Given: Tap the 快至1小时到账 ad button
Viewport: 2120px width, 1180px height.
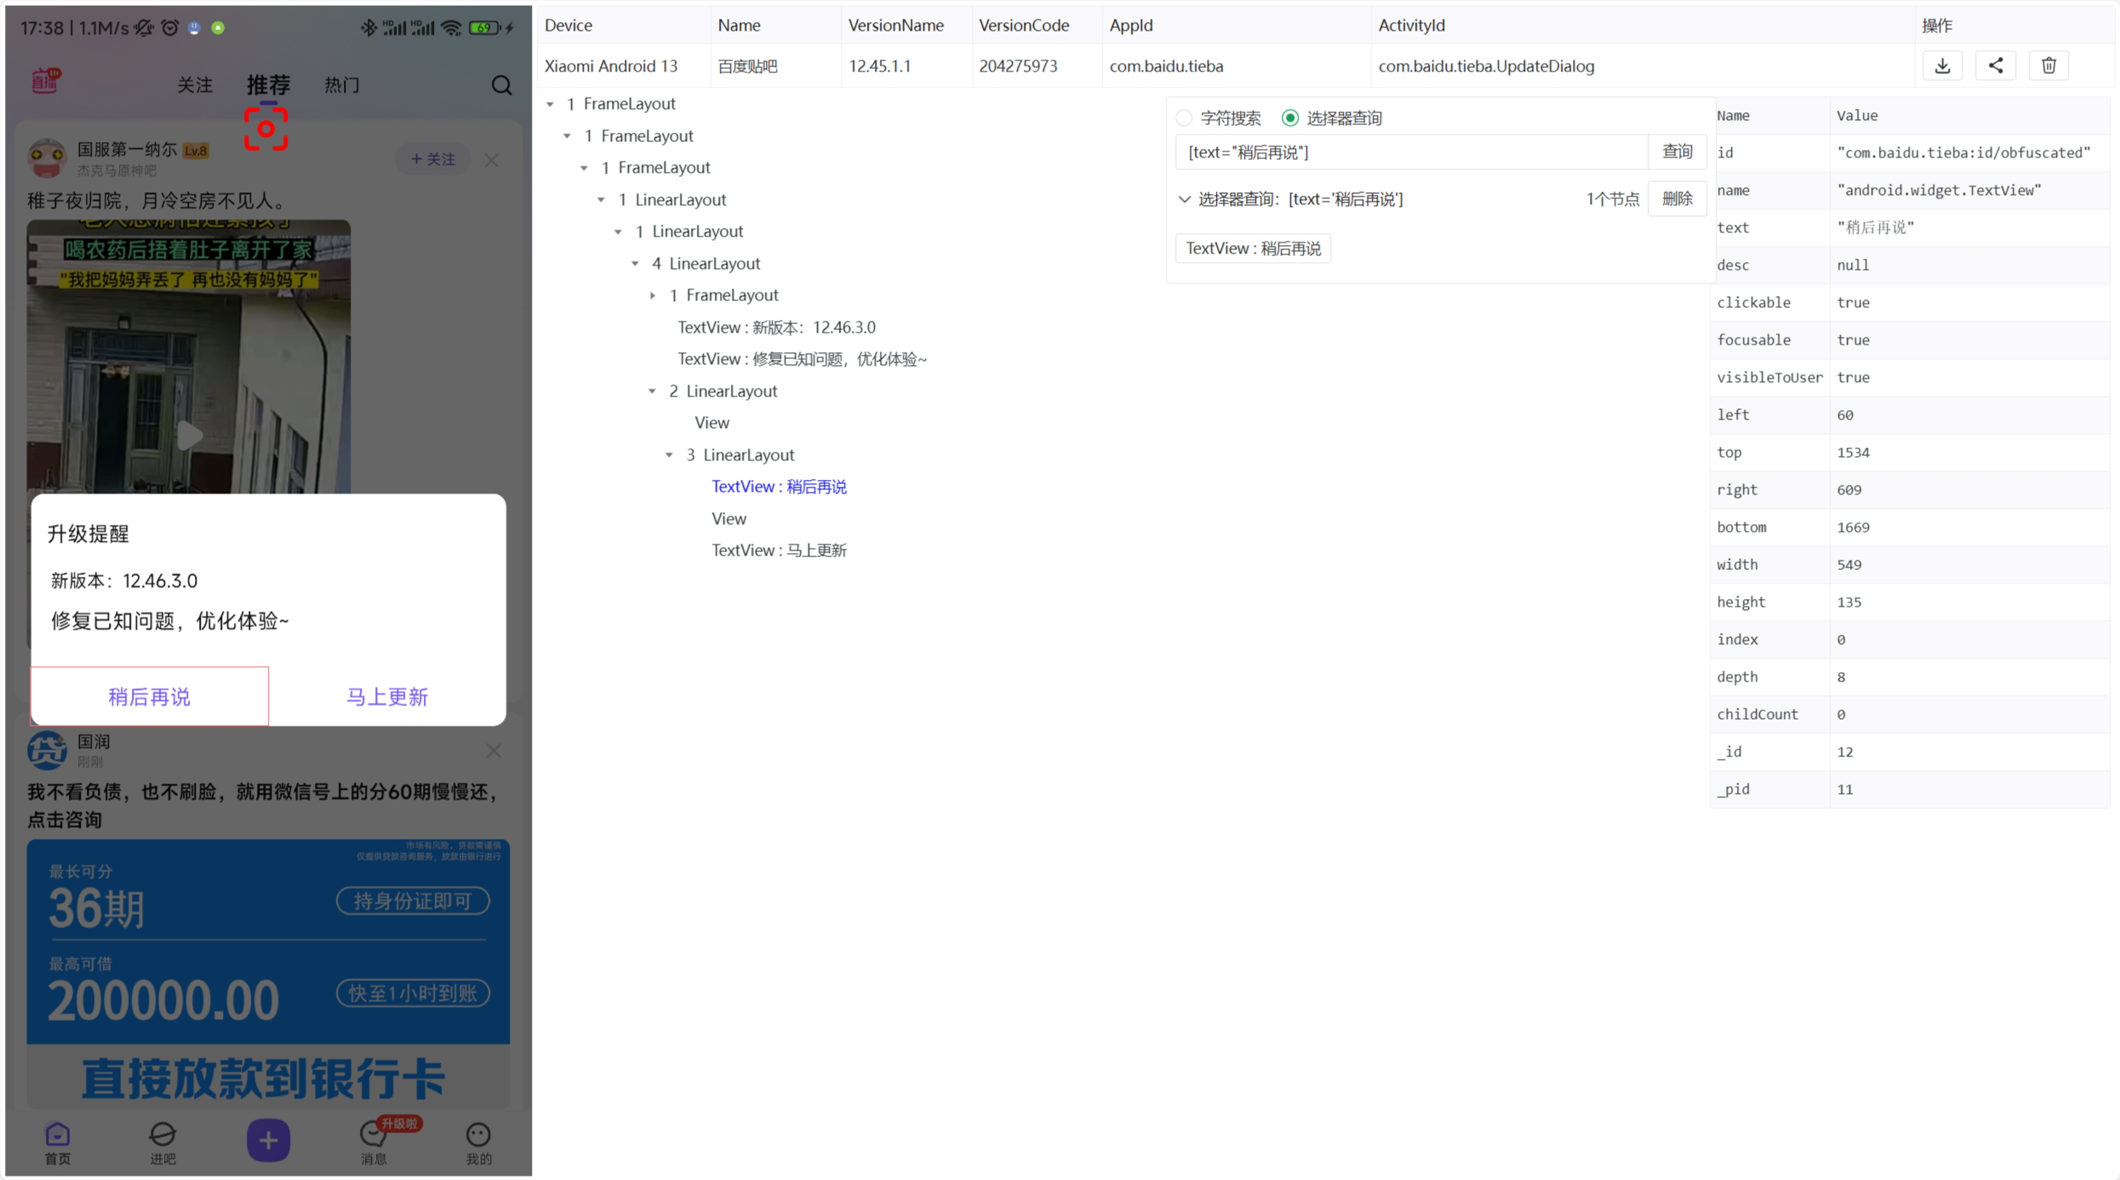Looking at the screenshot, I should tap(413, 993).
